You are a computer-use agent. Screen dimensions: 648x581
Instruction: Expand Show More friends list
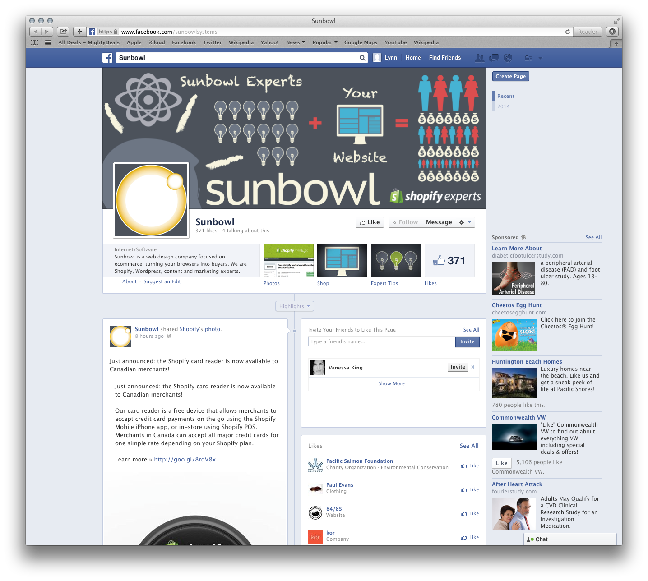394,383
